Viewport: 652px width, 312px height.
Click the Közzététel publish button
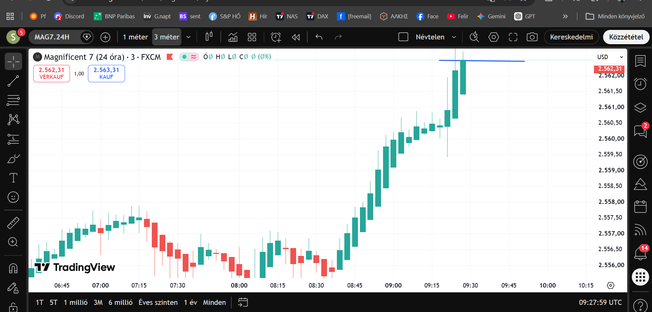pos(626,37)
